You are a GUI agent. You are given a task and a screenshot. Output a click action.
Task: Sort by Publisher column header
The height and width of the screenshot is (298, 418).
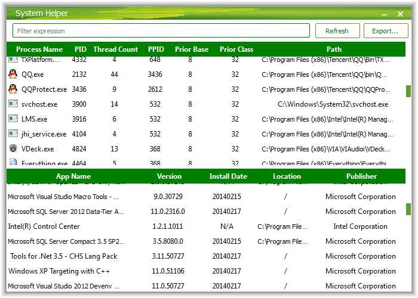[x=361, y=176]
